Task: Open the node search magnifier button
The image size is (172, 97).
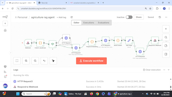Action: 166,37
